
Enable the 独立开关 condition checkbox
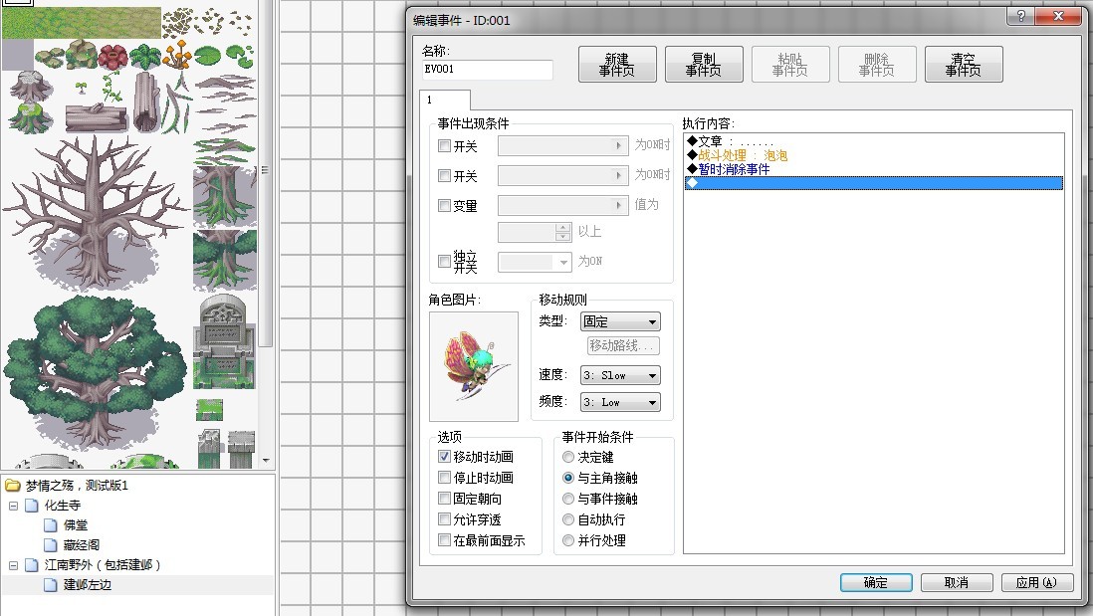point(444,261)
